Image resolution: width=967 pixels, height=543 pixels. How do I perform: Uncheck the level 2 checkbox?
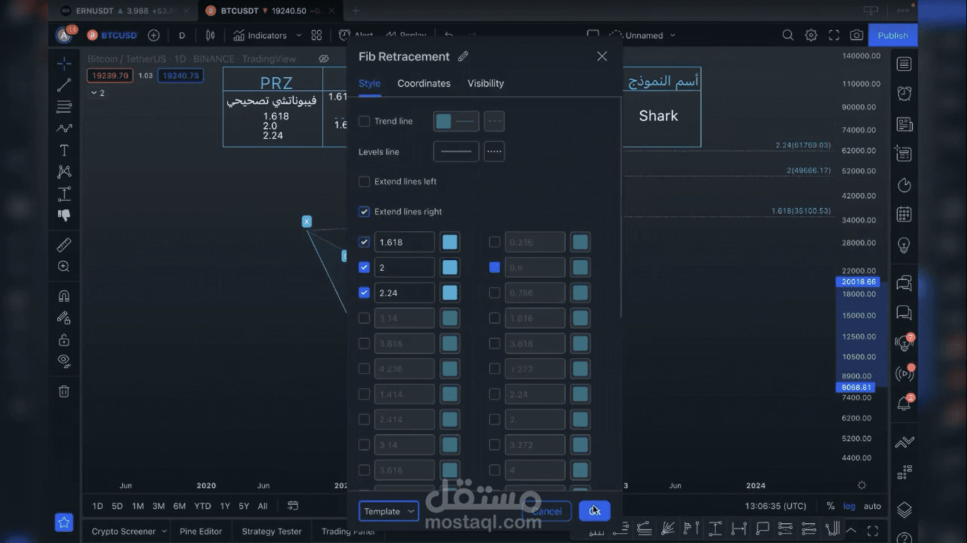pyautogui.click(x=364, y=267)
